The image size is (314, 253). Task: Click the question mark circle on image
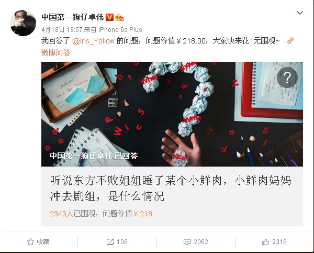click(x=287, y=78)
